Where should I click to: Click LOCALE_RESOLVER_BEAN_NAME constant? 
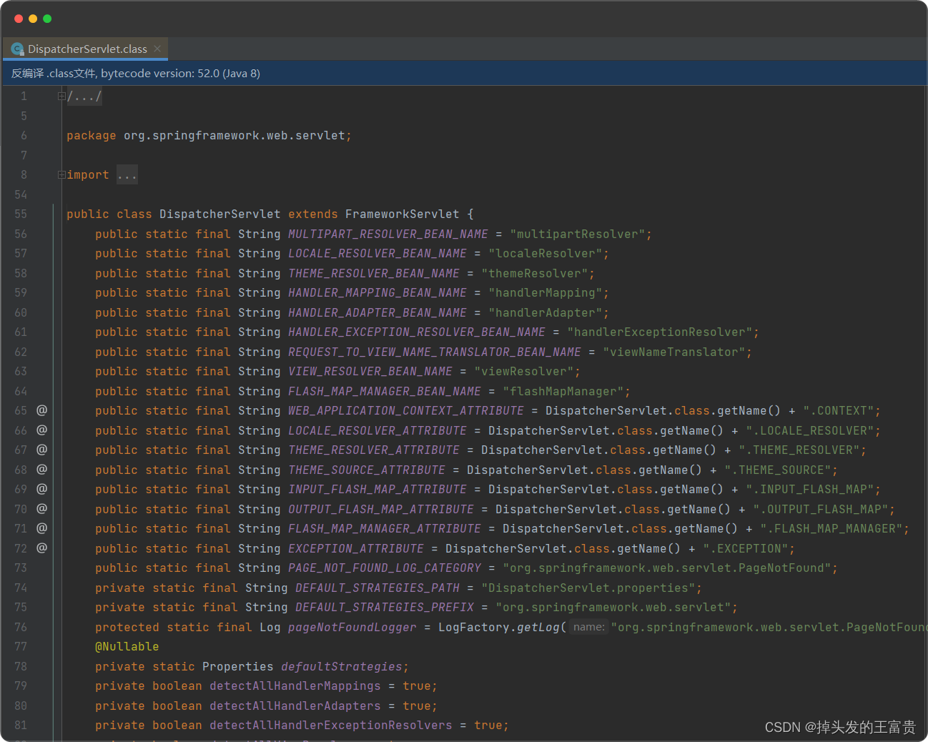[377, 254]
